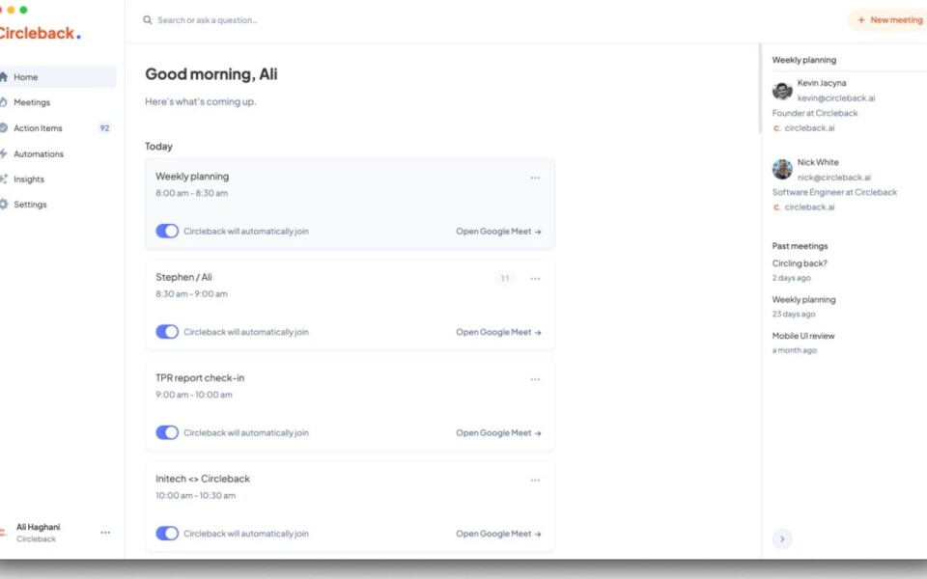Open Google Meet for Weekly planning
Image resolution: width=927 pixels, height=579 pixels.
click(x=498, y=232)
